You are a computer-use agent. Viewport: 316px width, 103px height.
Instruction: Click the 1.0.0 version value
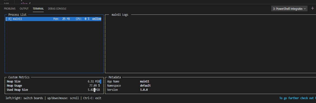click(144, 90)
